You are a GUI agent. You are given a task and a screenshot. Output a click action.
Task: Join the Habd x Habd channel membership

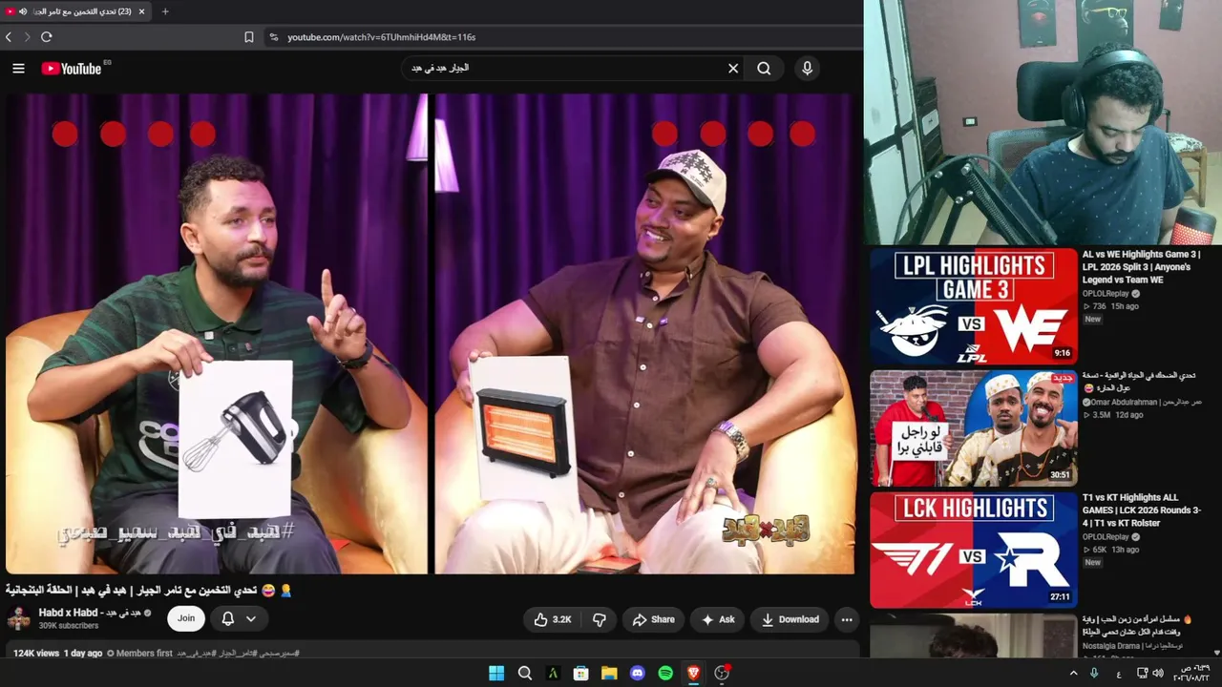[x=186, y=618]
